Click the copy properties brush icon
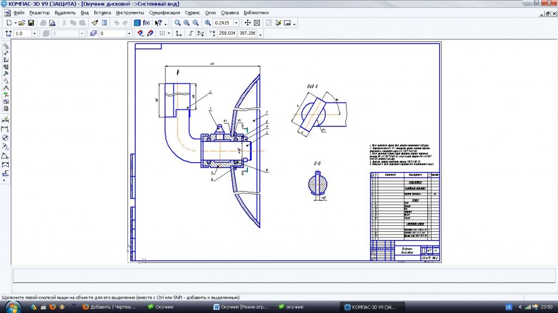The height and width of the screenshot is (313, 558). coord(95,23)
